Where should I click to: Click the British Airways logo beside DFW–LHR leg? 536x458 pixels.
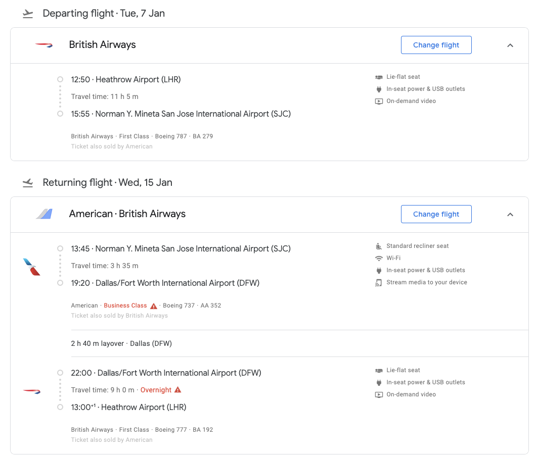31,391
